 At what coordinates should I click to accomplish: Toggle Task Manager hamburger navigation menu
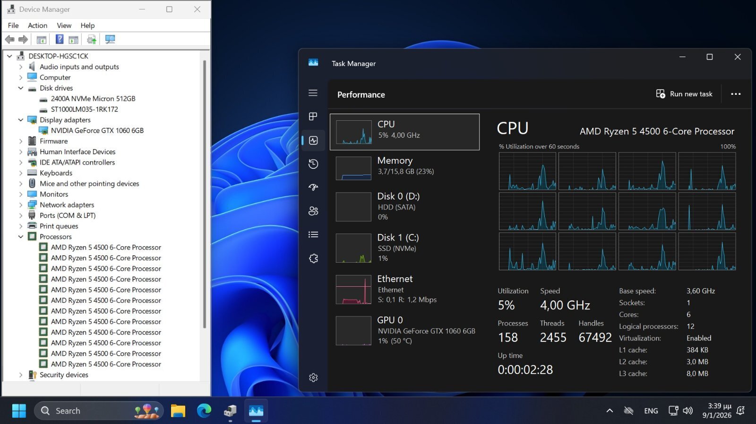tap(313, 93)
